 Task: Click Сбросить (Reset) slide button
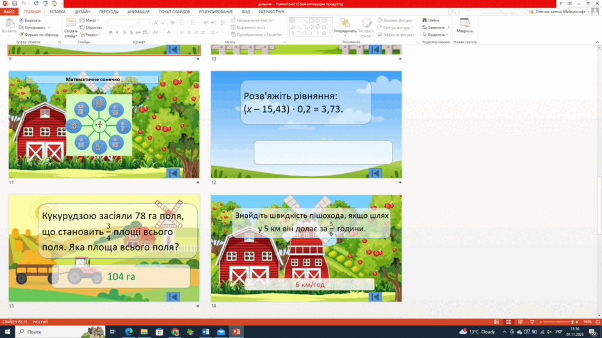[x=91, y=27]
